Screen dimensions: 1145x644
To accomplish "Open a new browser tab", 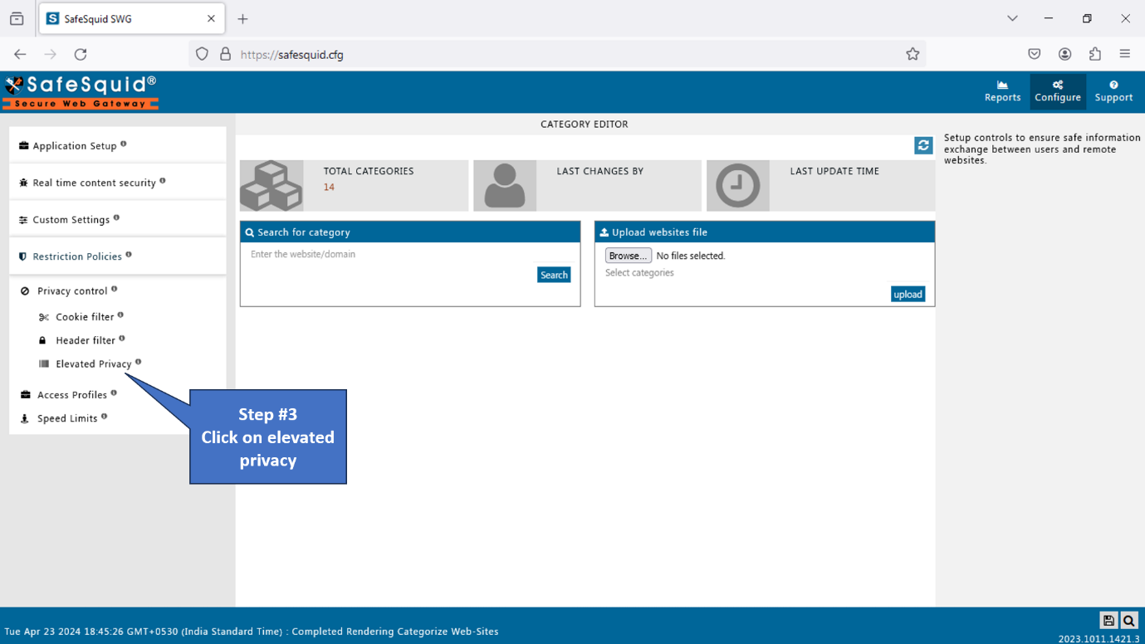I will tap(242, 18).
